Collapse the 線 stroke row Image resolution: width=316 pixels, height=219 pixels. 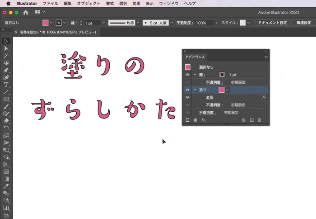pos(195,75)
